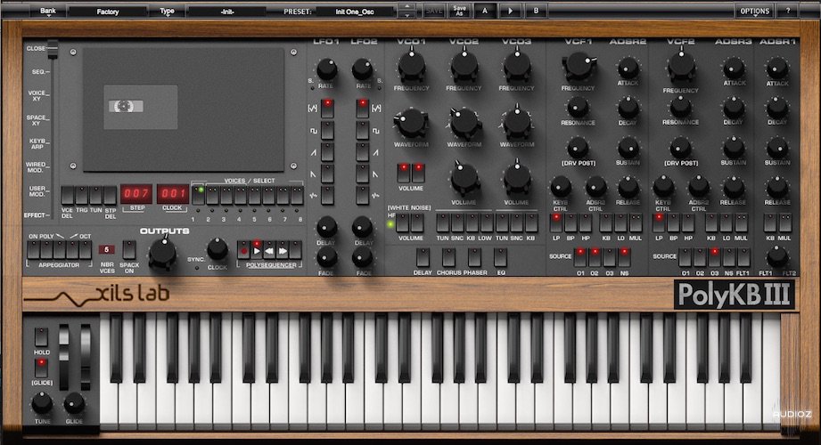This screenshot has width=821, height=445.
Task: Select preset slot A
Action: [x=485, y=11]
